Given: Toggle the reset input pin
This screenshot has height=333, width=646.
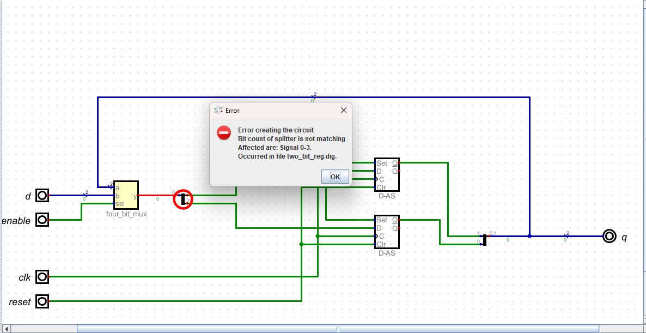Looking at the screenshot, I should point(41,301).
